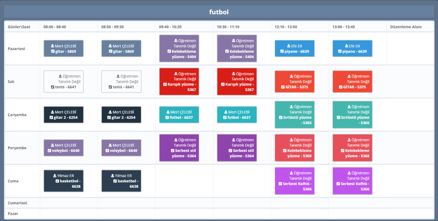
Task: Click teacher icon on Monday 10:30 Kelebekleme yüzme card
Action: (x=234, y=41)
